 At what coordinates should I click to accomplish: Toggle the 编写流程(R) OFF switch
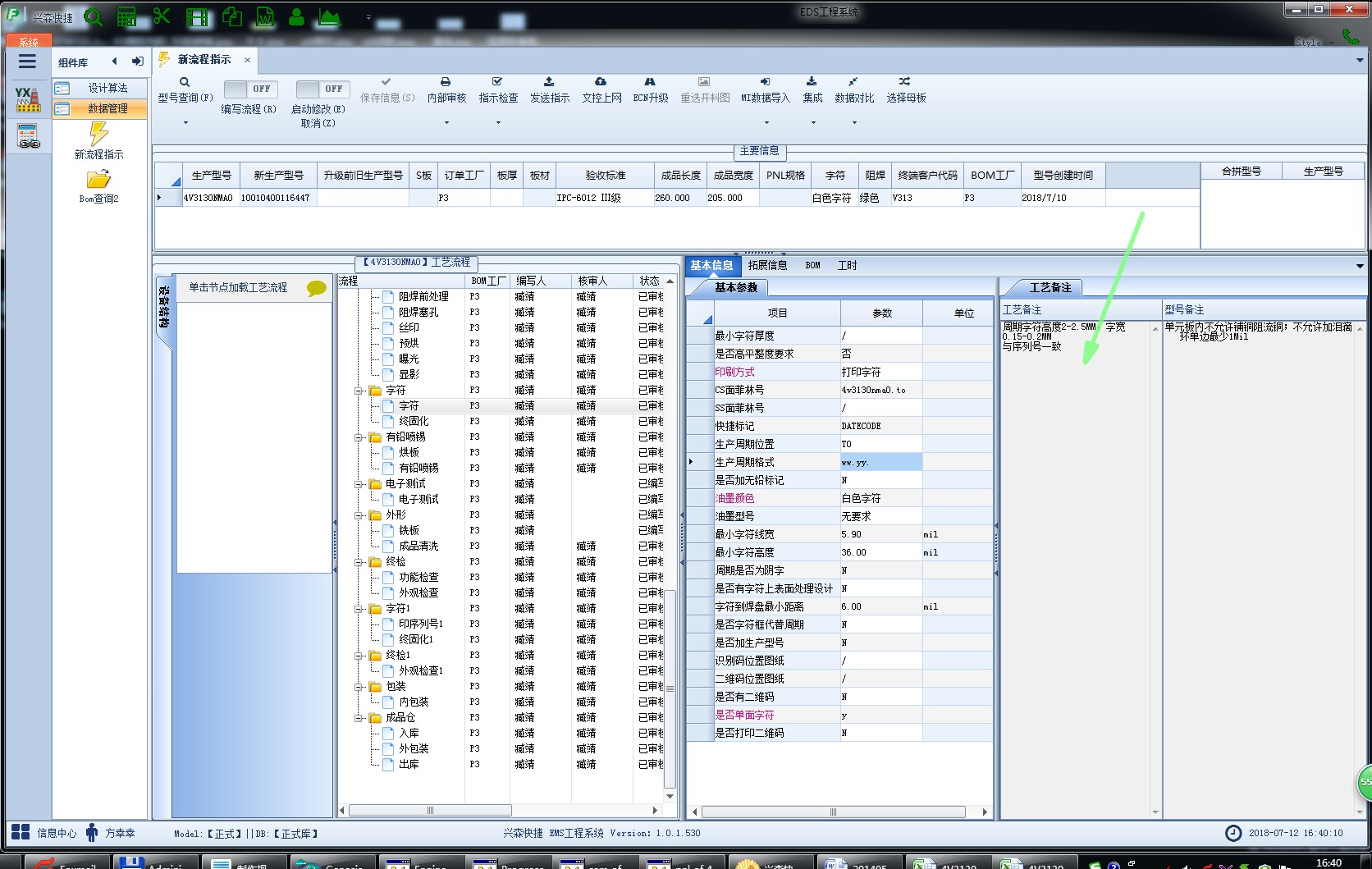tap(250, 89)
